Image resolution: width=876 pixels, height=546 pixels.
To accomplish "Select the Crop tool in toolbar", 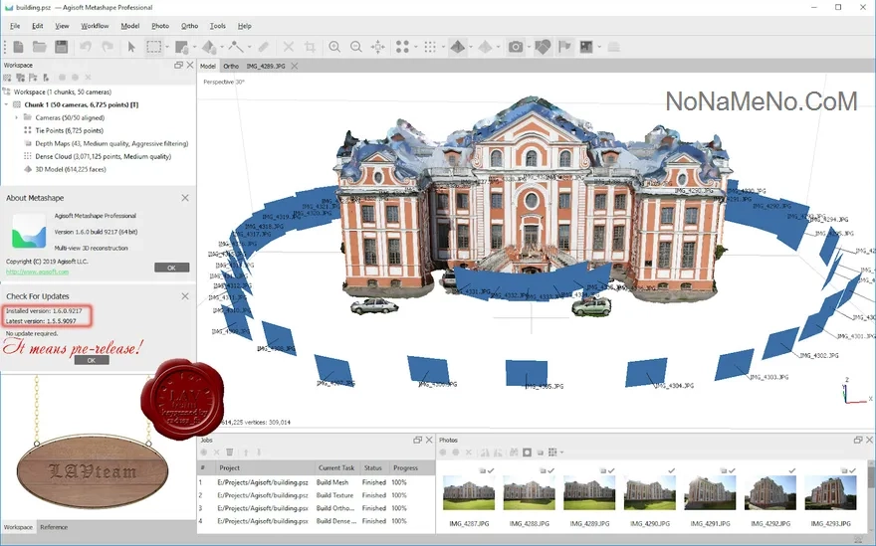I will [310, 47].
